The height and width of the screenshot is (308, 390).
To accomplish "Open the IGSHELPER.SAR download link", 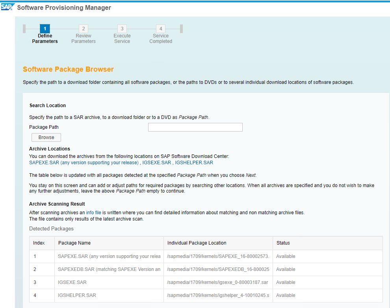I will point(194,163).
